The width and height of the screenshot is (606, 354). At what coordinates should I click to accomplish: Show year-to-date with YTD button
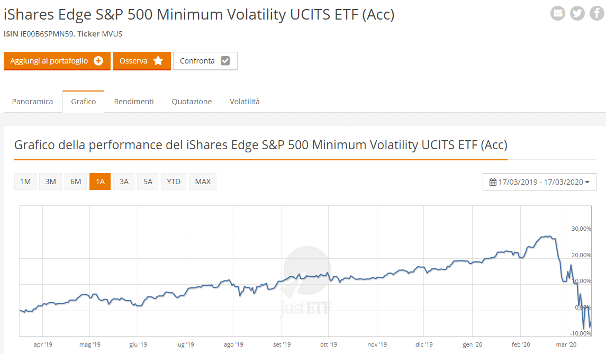[x=174, y=181]
